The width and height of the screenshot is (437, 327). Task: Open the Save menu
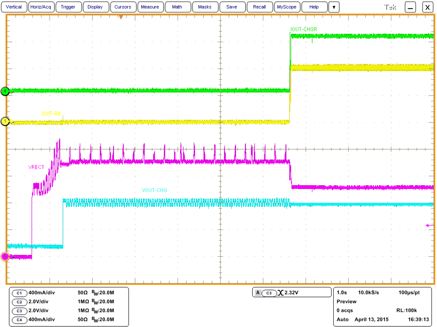(x=232, y=7)
